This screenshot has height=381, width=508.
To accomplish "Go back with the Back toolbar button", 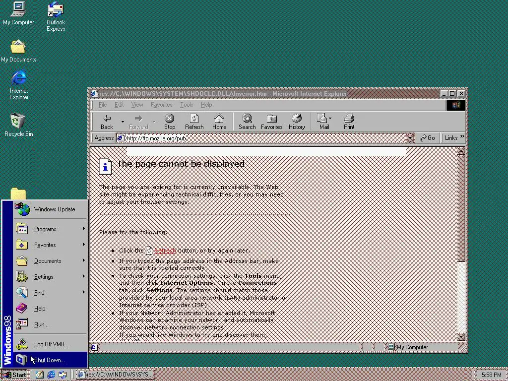I will pos(107,122).
